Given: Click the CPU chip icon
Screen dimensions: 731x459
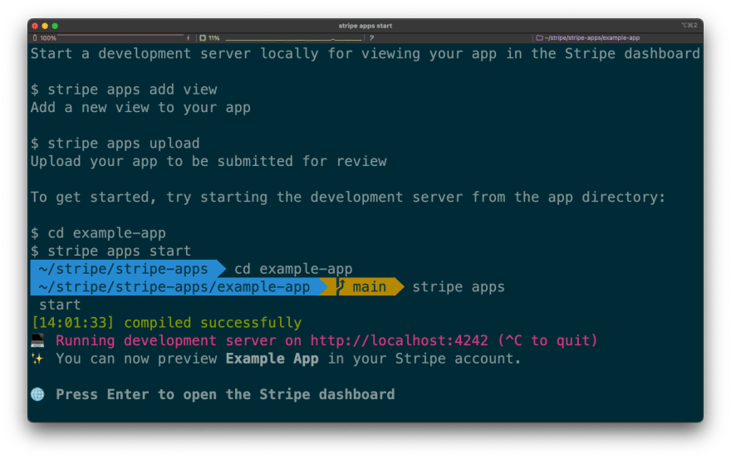Looking at the screenshot, I should tap(203, 37).
